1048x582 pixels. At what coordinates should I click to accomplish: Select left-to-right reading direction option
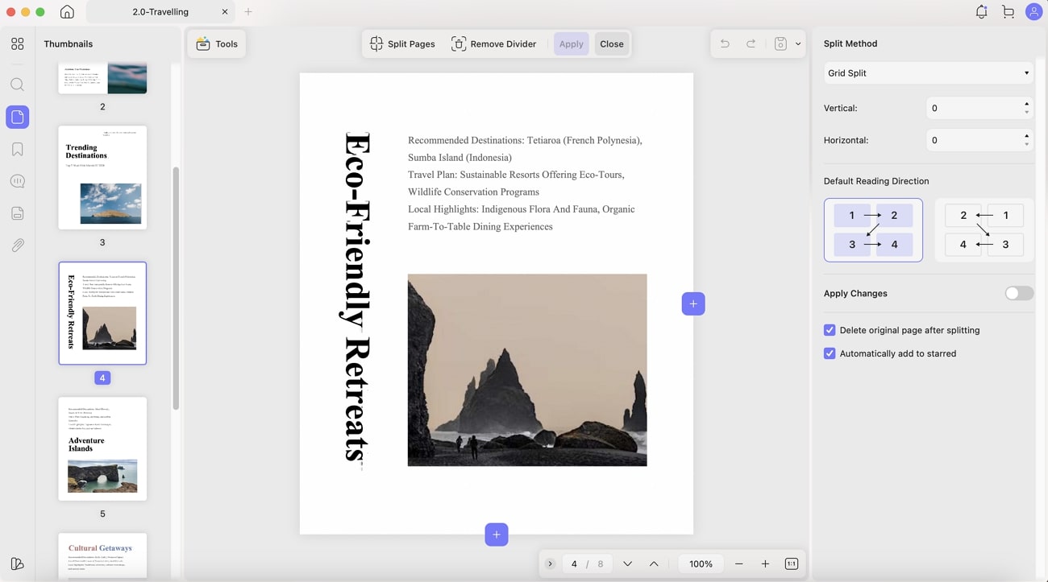(873, 230)
